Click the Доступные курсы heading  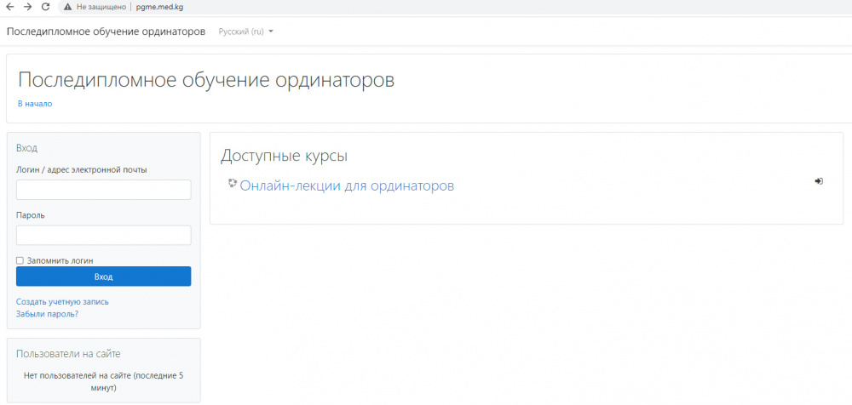284,157
